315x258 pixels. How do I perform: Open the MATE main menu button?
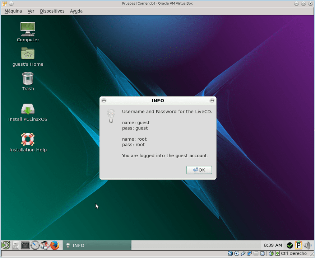6,245
